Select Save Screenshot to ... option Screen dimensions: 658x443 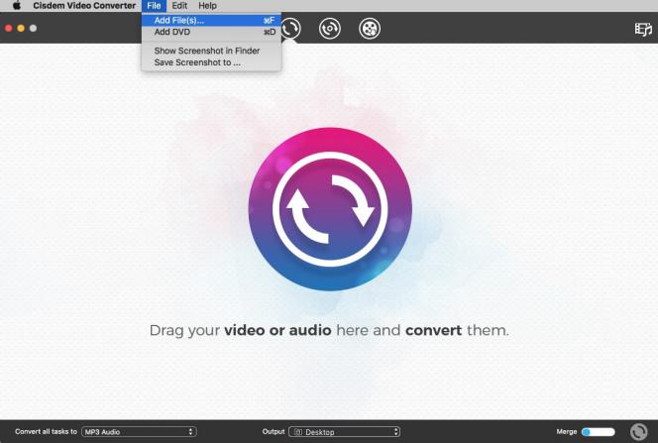[x=211, y=62]
